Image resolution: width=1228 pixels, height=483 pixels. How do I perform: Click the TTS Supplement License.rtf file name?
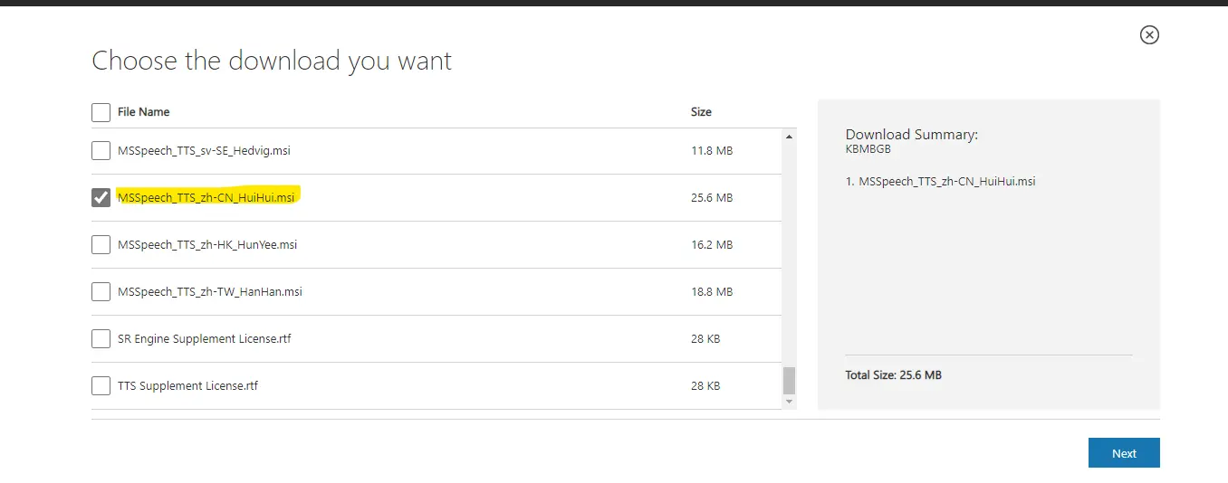tap(187, 386)
